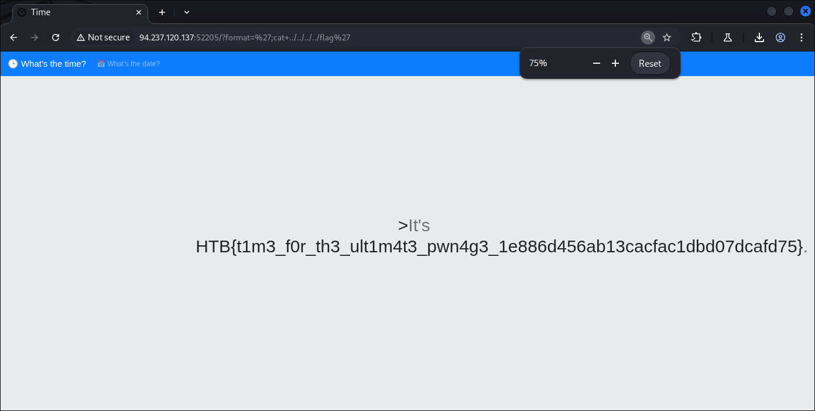The height and width of the screenshot is (411, 815).
Task: Click the zoom magnifier icon in address bar
Action: (x=648, y=37)
